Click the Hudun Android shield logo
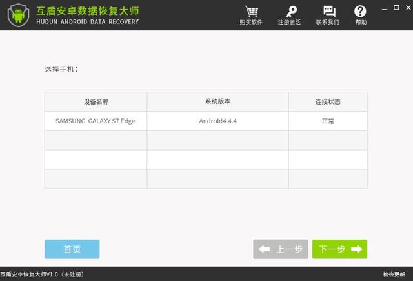Image resolution: width=413 pixels, height=281 pixels. [x=18, y=15]
